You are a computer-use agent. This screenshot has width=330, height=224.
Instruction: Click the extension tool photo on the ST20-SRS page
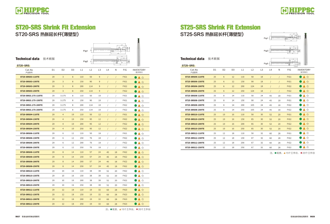138,52
